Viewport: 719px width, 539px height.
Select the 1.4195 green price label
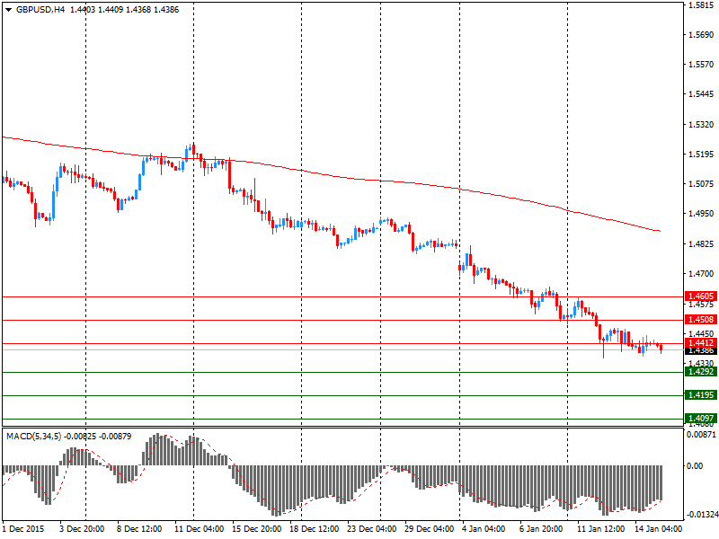pyautogui.click(x=701, y=395)
